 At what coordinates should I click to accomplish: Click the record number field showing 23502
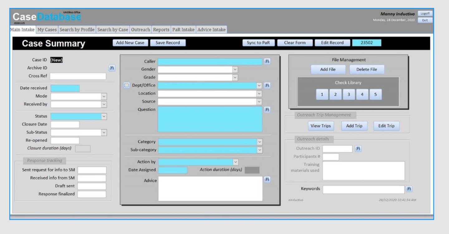367,43
